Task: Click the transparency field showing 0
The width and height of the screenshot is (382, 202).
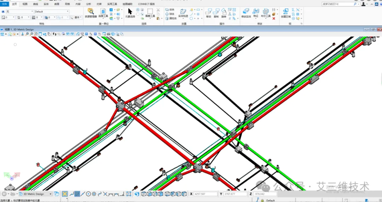Action: coord(51,18)
